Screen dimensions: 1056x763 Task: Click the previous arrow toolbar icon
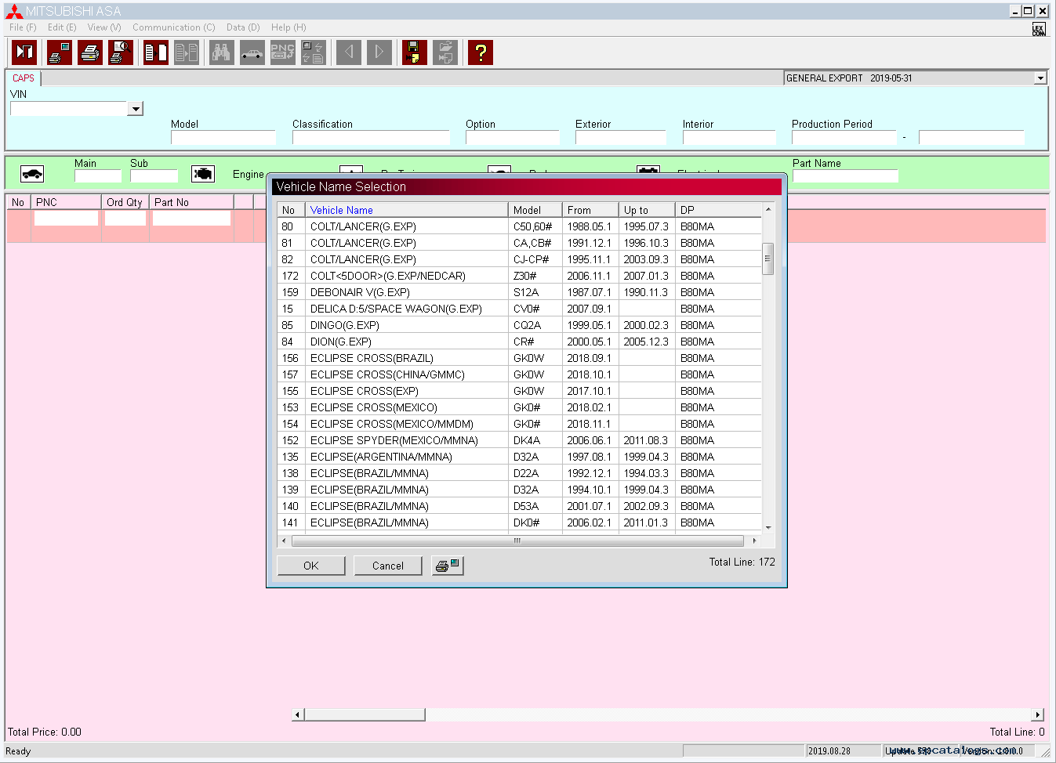(x=349, y=52)
